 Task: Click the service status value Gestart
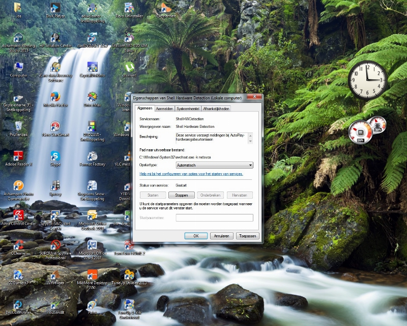click(x=181, y=185)
